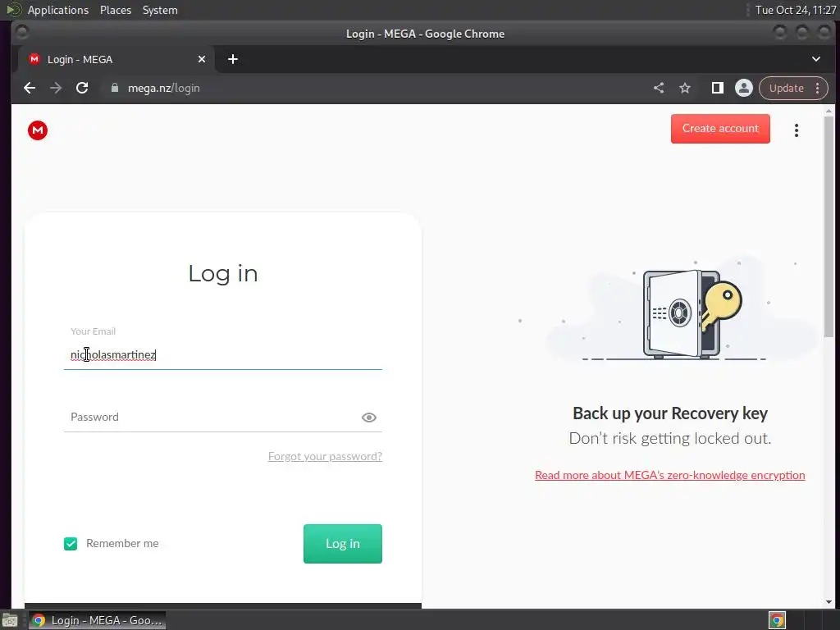Screen dimensions: 840x630
Task: Click the page vertical scrollbar thumb
Action: (829, 226)
